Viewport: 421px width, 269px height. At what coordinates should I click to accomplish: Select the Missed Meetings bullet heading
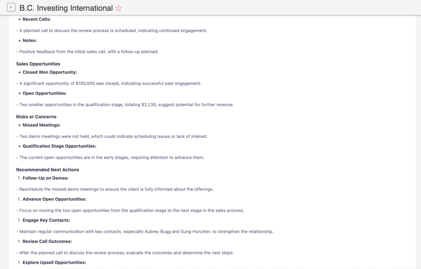[x=42, y=125]
